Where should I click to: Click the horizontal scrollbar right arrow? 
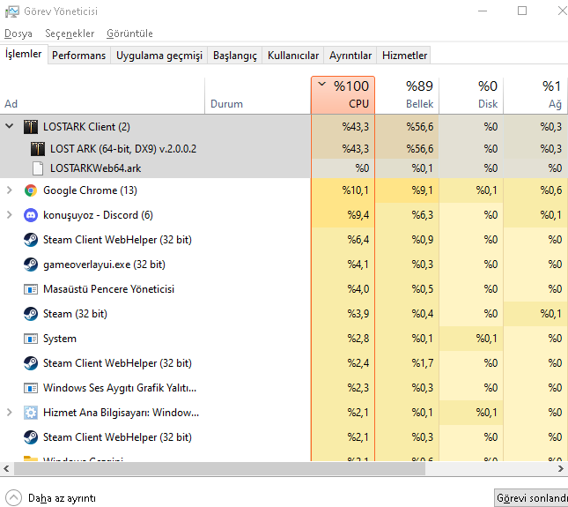(561, 469)
